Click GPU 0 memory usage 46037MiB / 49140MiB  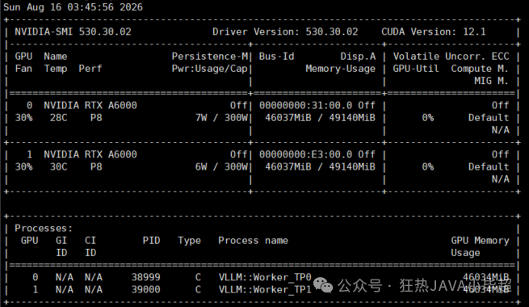[320, 118]
